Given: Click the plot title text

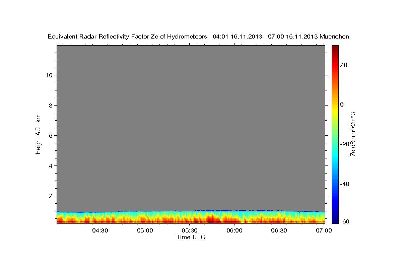Looking at the screenshot, I should click(198, 37).
